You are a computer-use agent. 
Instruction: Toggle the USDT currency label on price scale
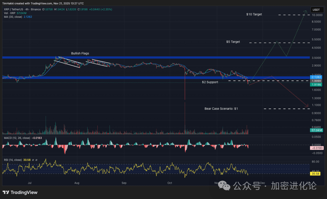click(317, 10)
